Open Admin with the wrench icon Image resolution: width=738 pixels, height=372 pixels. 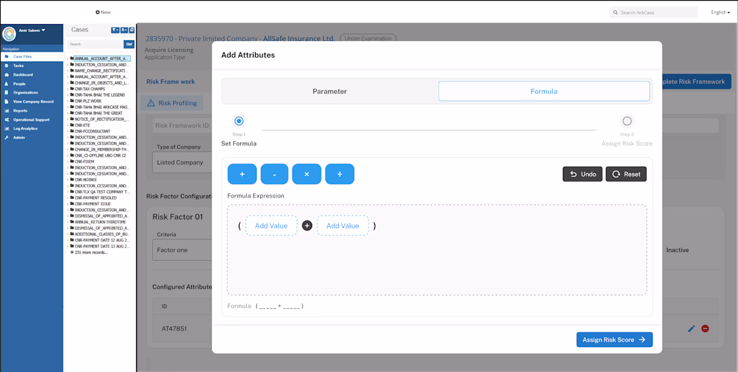coord(32,137)
